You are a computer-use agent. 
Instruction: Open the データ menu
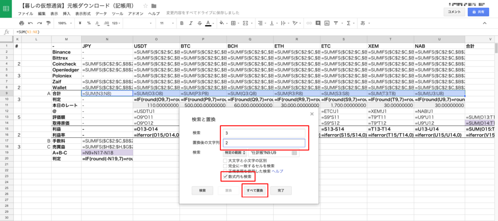101,14
